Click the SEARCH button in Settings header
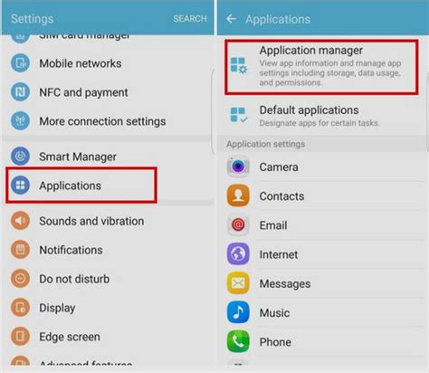 pyautogui.click(x=190, y=19)
